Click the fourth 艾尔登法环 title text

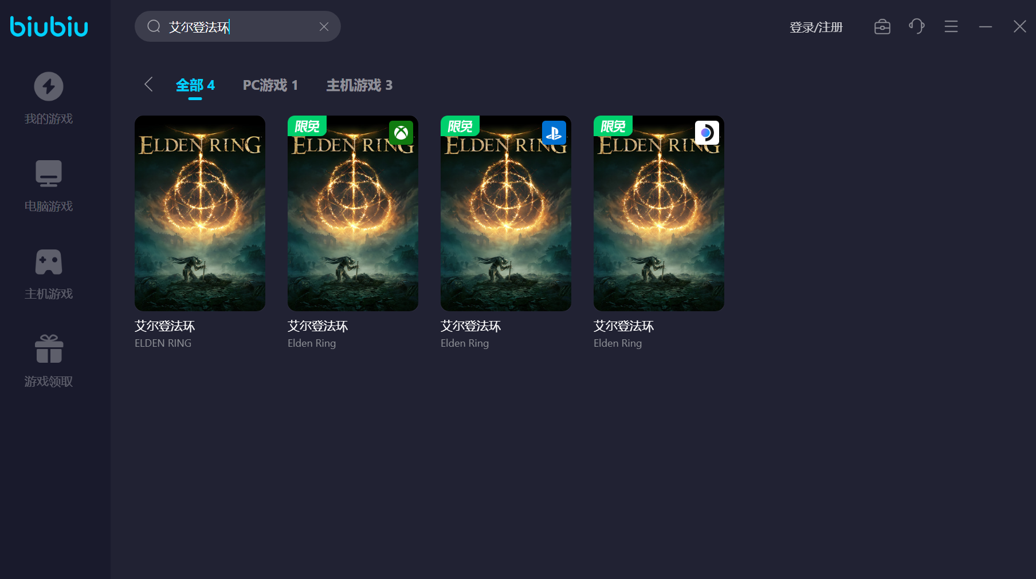coord(623,326)
